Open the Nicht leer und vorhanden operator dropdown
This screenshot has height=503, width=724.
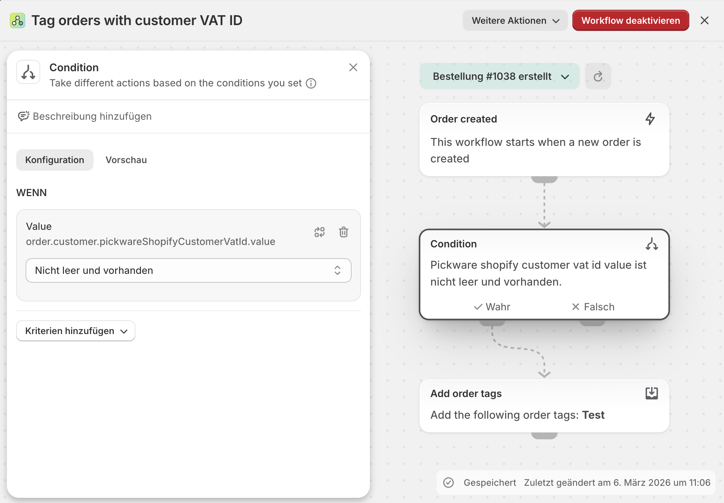pyautogui.click(x=188, y=270)
